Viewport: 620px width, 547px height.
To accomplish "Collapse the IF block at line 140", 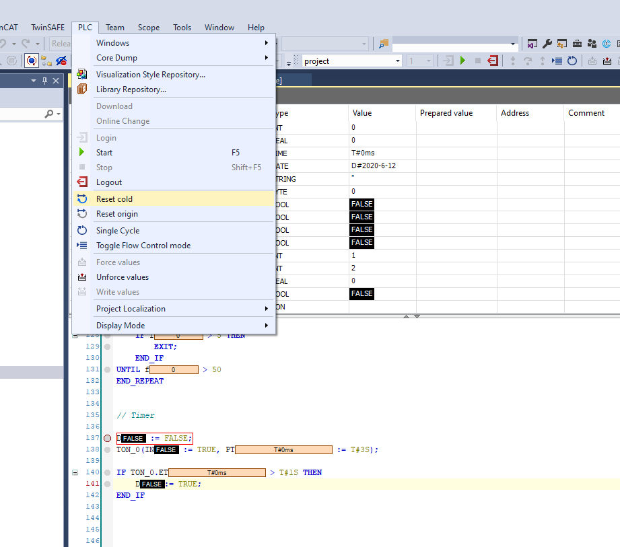I will [75, 472].
